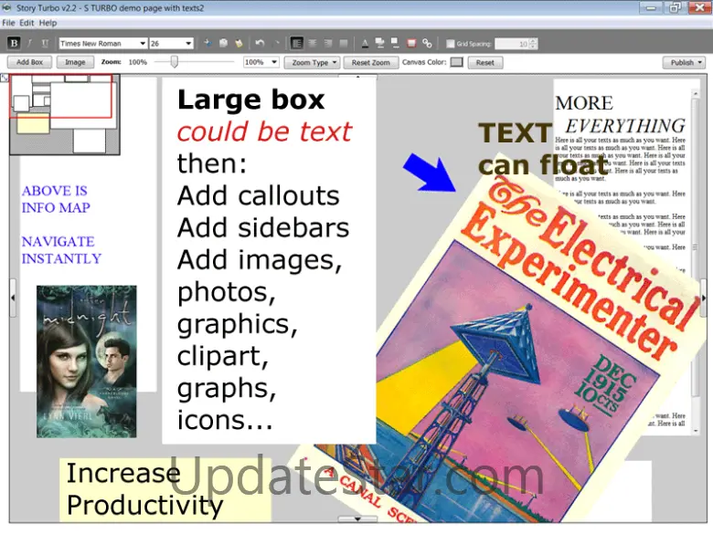
Task: Open the Zoom Type dropdown
Action: tap(312, 62)
